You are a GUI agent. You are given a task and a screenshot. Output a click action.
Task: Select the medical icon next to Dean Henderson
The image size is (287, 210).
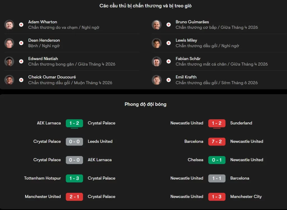[x=21, y=43]
